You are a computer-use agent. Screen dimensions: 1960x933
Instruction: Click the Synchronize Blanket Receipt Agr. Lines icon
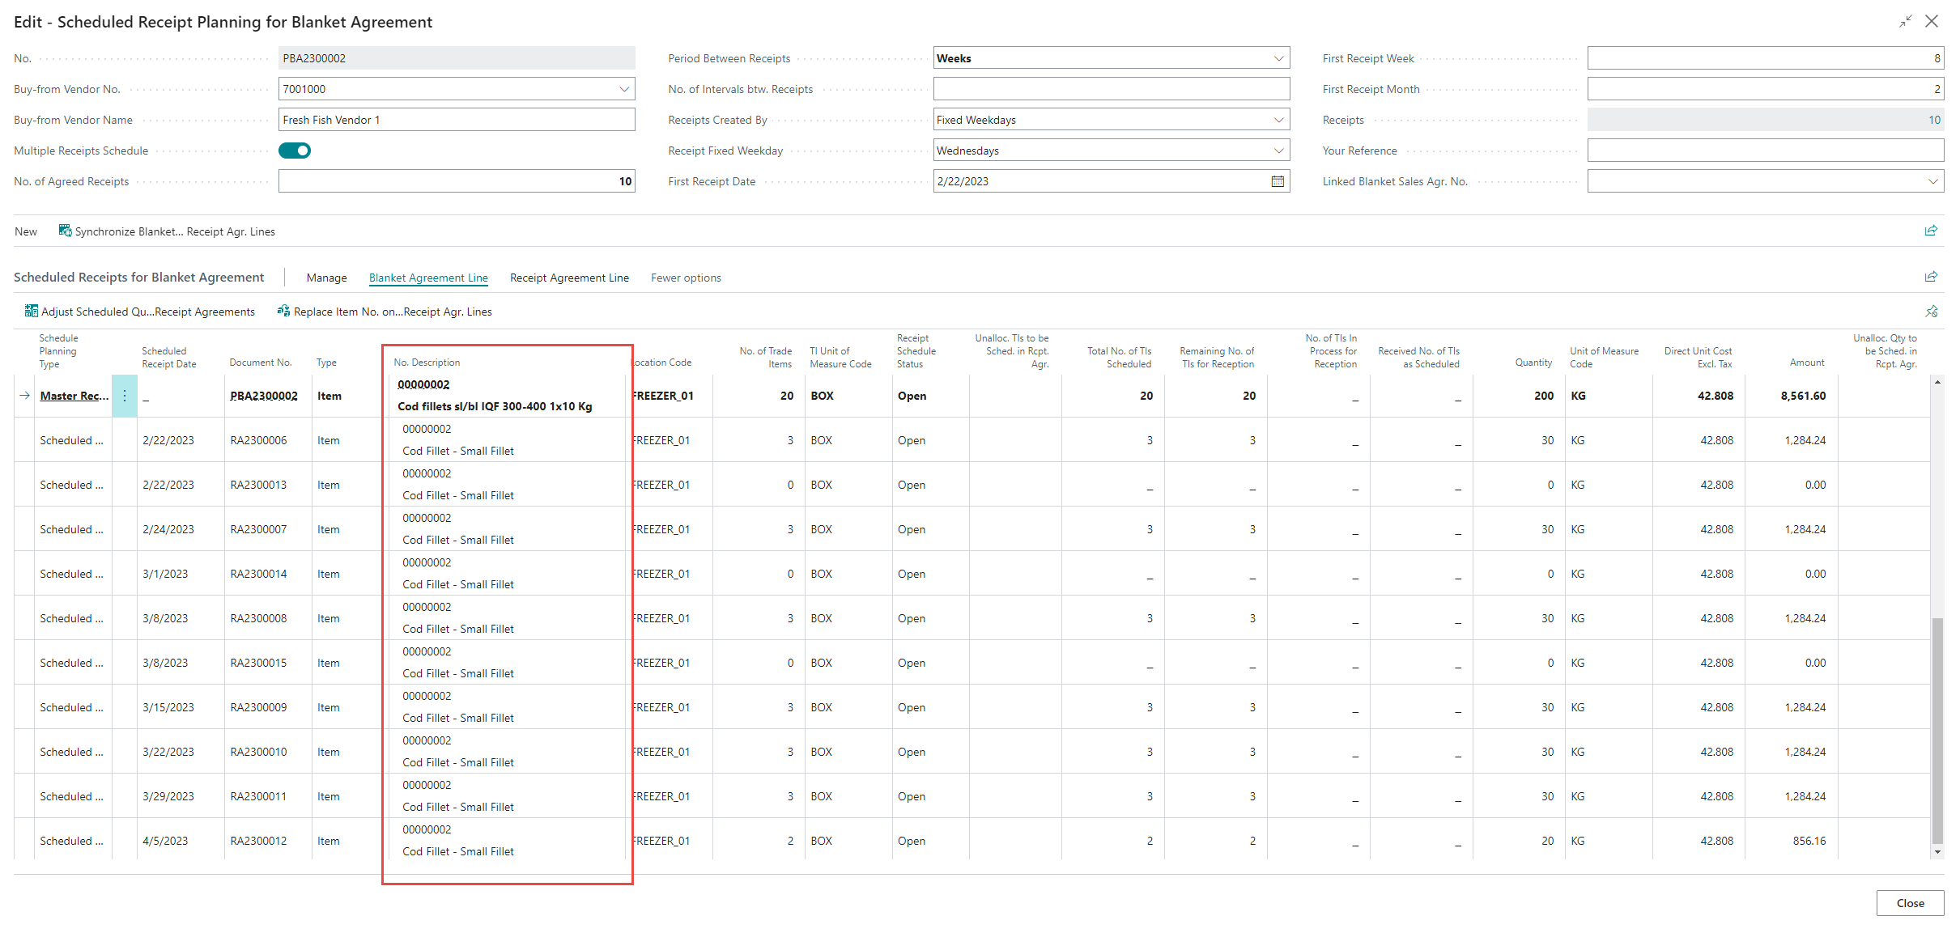coord(65,231)
